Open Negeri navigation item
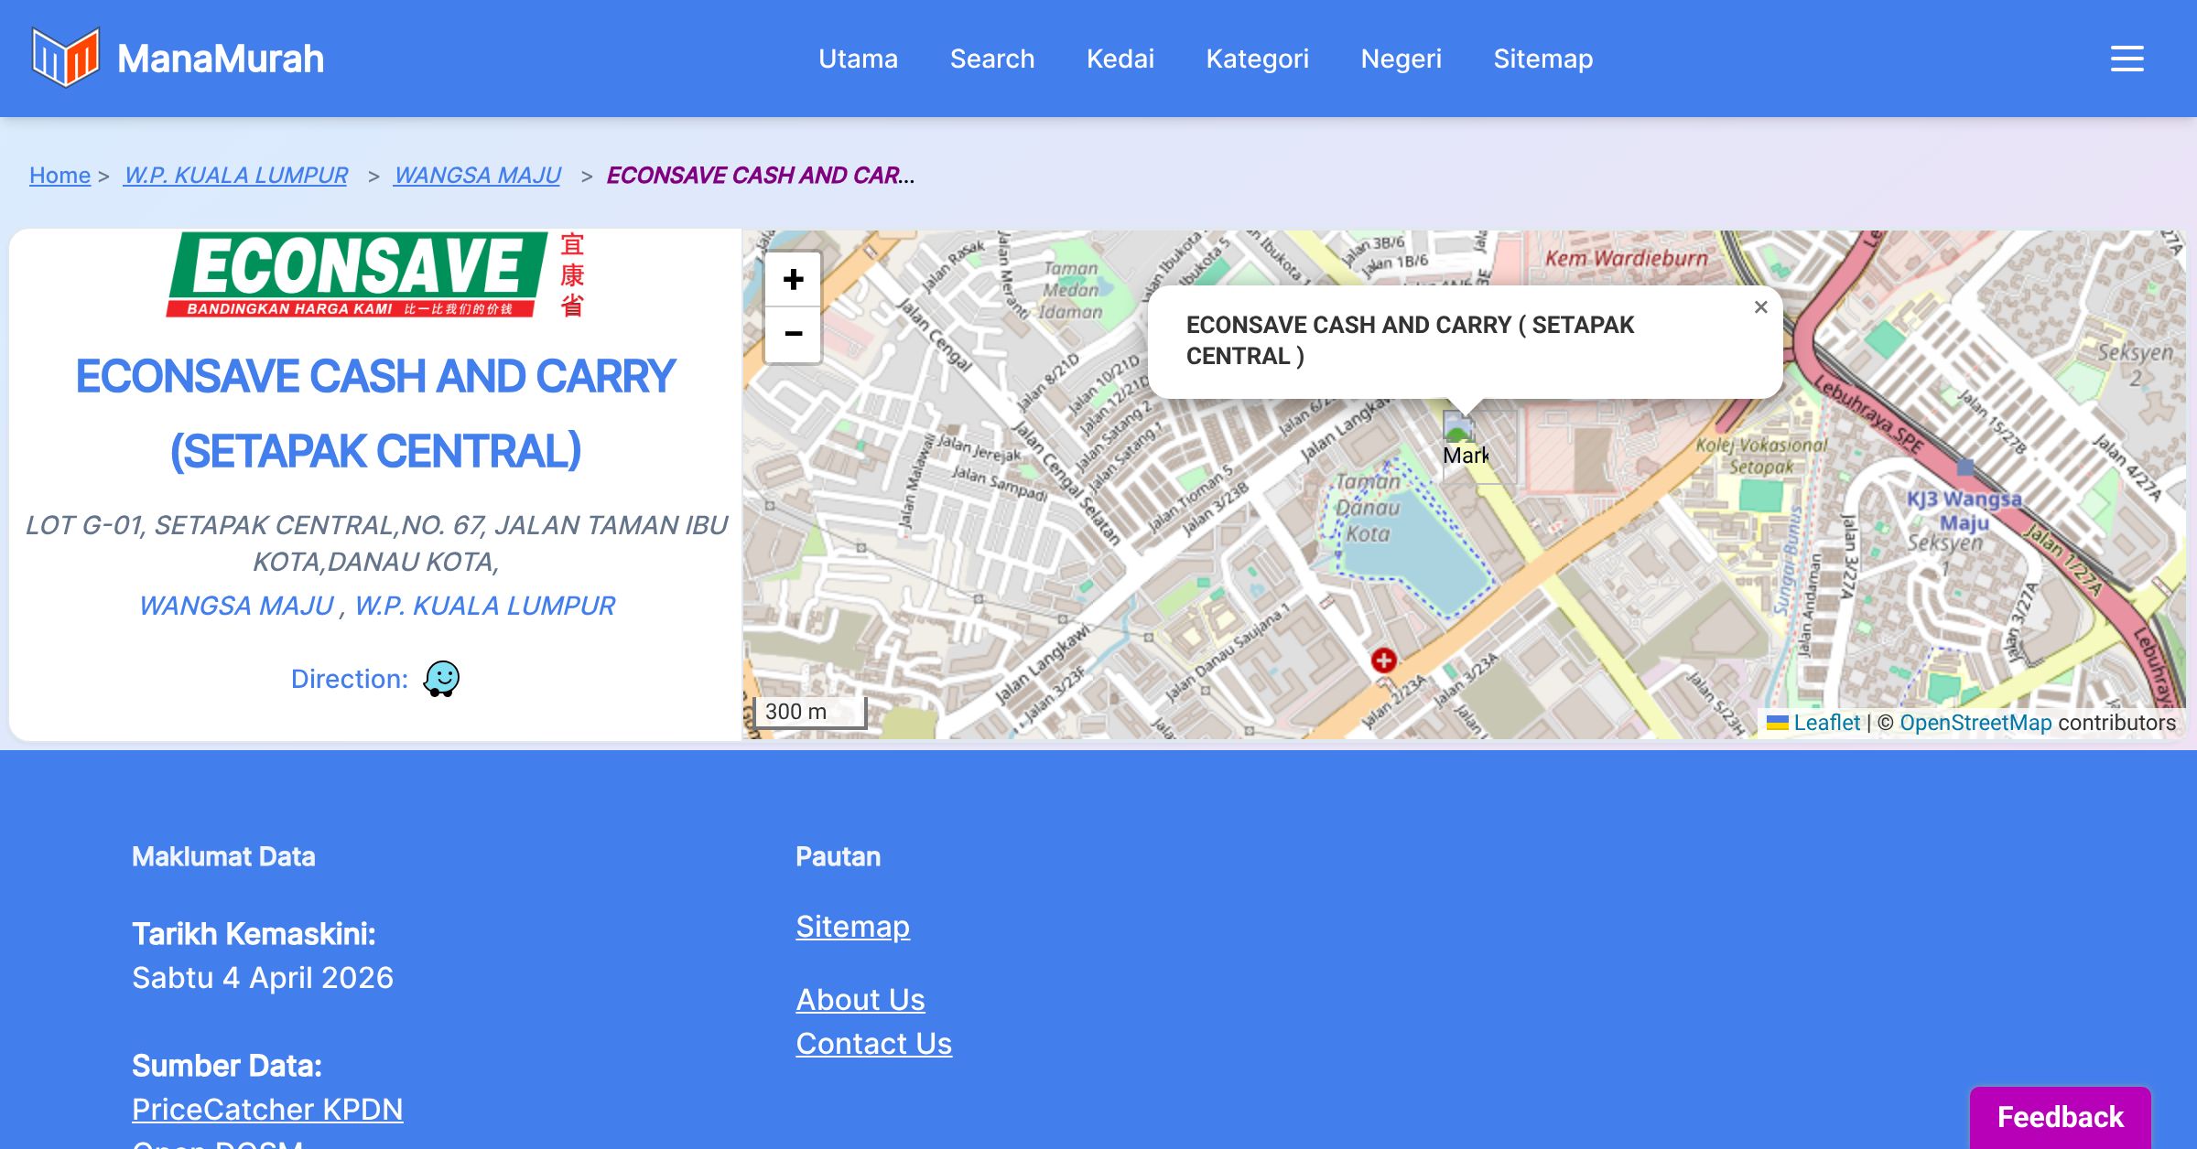Image resolution: width=2197 pixels, height=1149 pixels. [1401, 59]
